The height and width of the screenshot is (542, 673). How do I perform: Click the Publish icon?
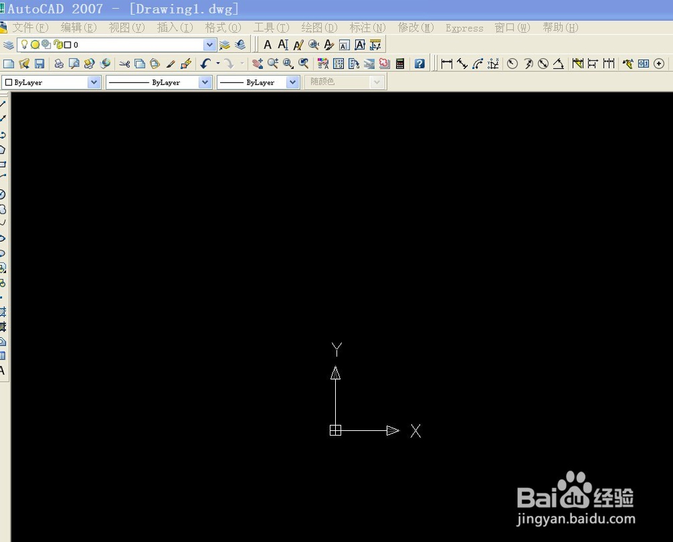coord(90,64)
